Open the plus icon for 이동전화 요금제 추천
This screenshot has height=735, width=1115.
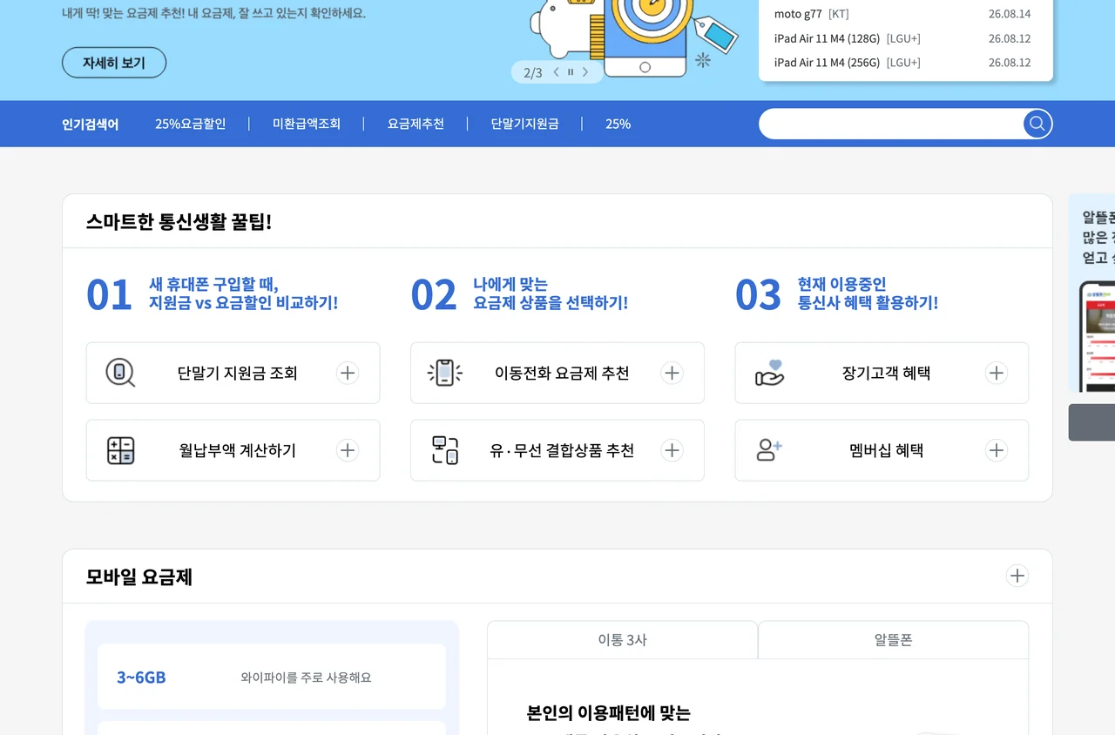click(672, 373)
